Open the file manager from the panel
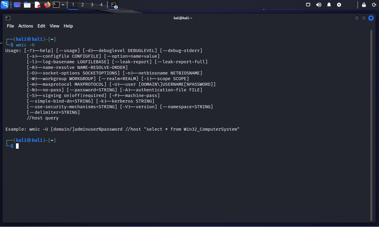Image resolution: width=379 pixels, height=227 pixels. (27, 5)
